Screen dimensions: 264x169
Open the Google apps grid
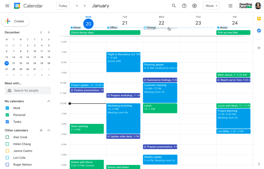coord(230,6)
